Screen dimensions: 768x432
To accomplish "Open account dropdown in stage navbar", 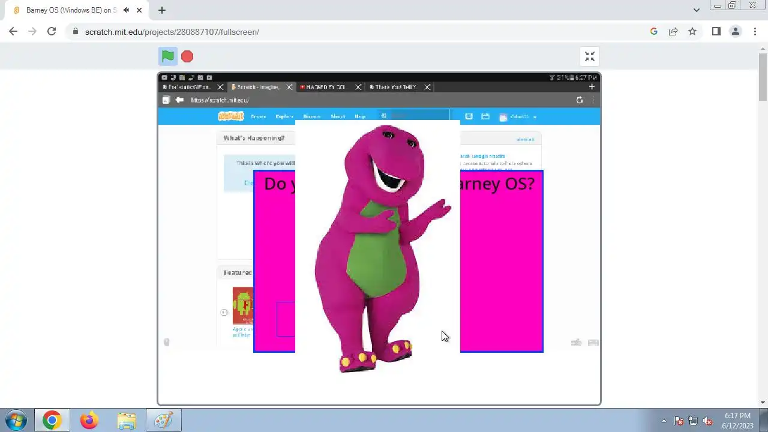I will click(x=518, y=117).
